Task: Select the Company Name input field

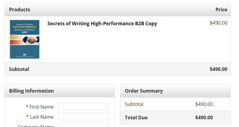Action: click(x=83, y=126)
